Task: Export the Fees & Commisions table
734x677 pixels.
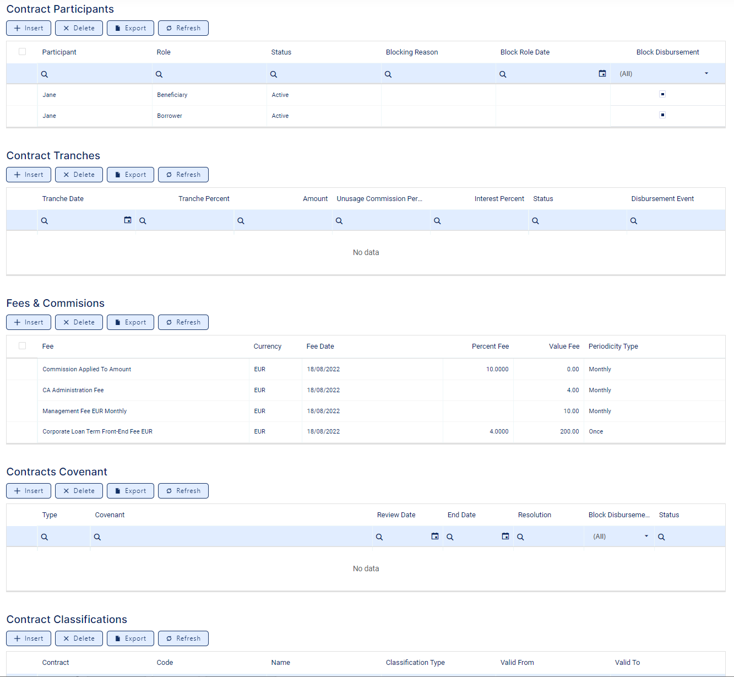Action: point(131,322)
